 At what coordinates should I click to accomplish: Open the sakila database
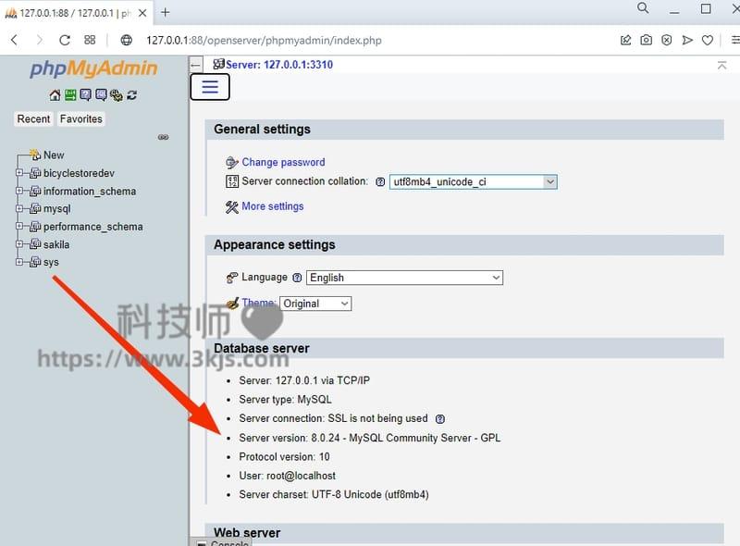(56, 244)
